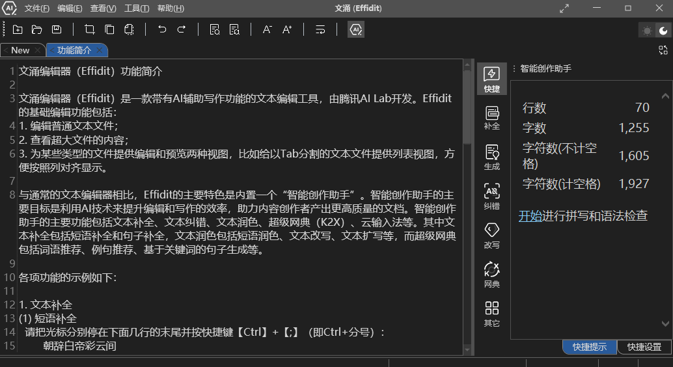This screenshot has height=367, width=673.
Task: Close the 功能简介 tab
Action: click(100, 50)
